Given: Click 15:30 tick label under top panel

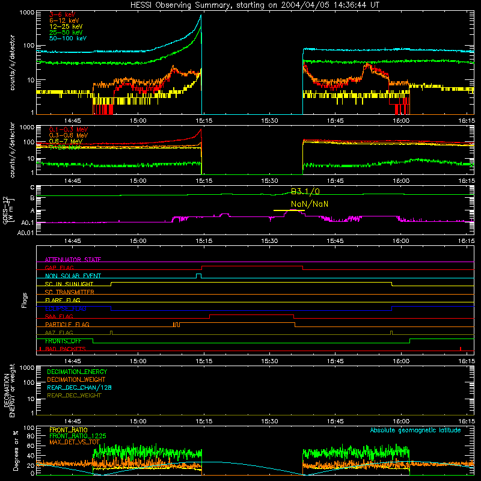Looking at the screenshot, I should coord(269,121).
